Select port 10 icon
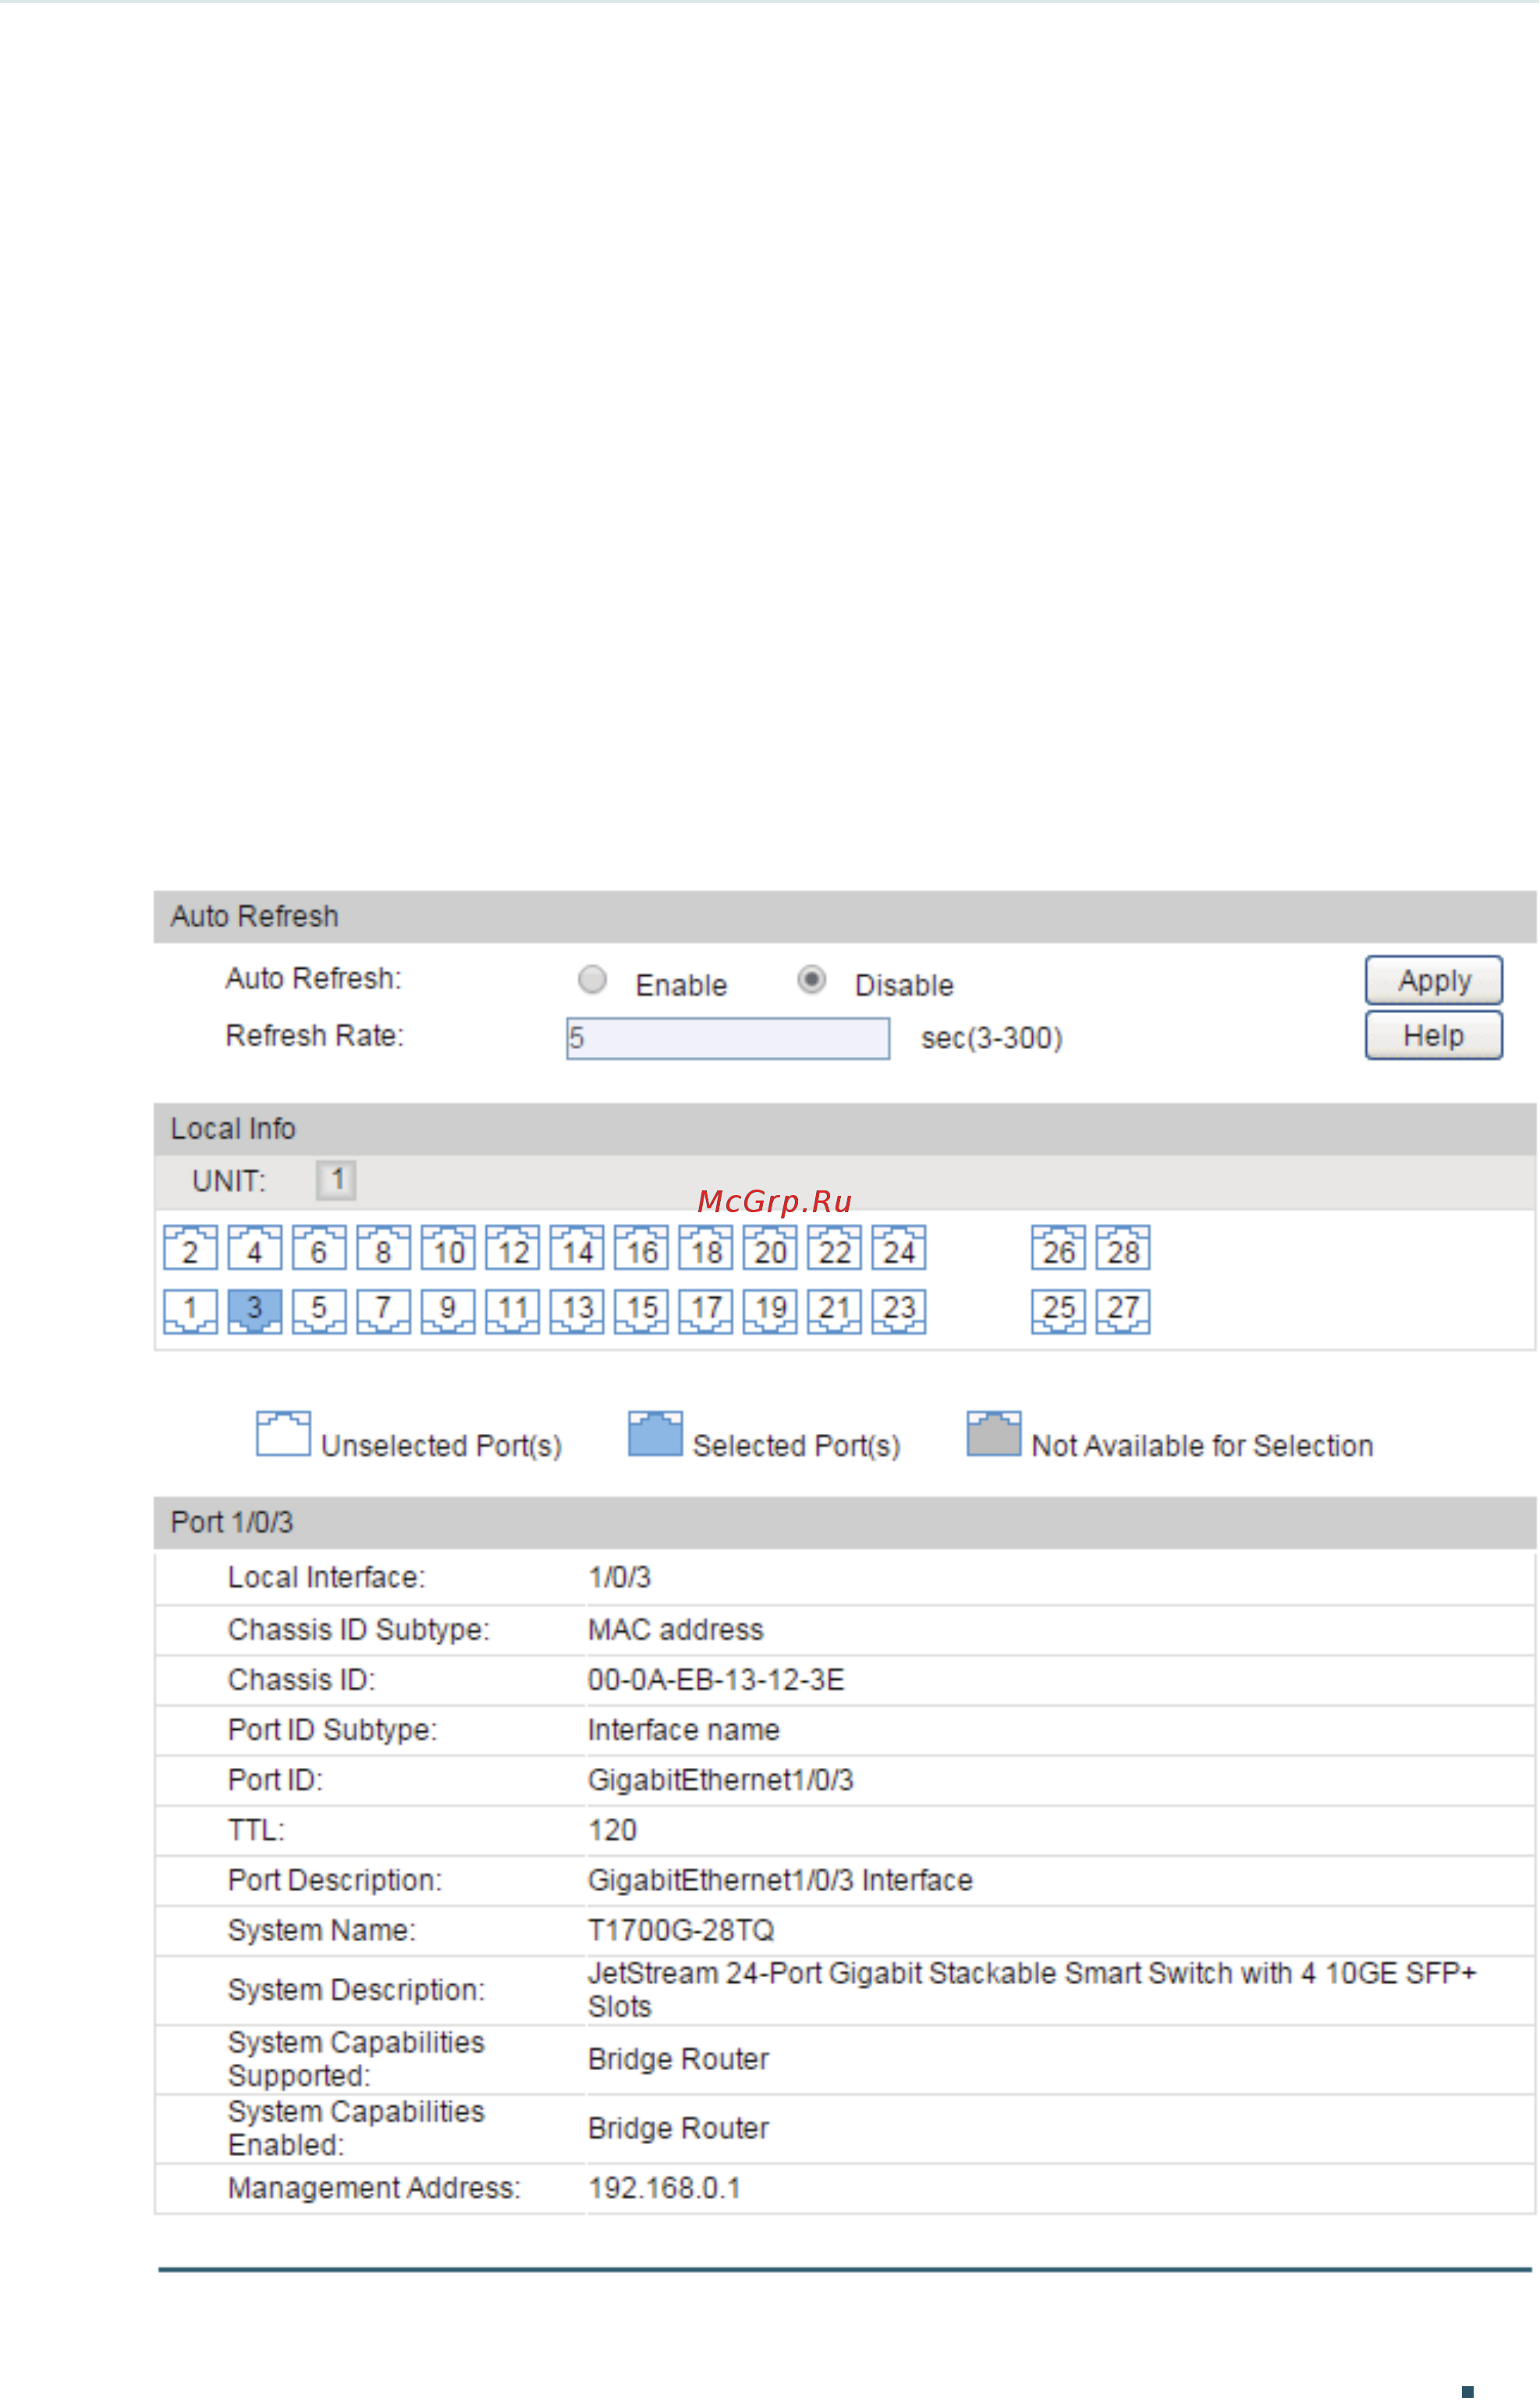 tap(448, 1247)
